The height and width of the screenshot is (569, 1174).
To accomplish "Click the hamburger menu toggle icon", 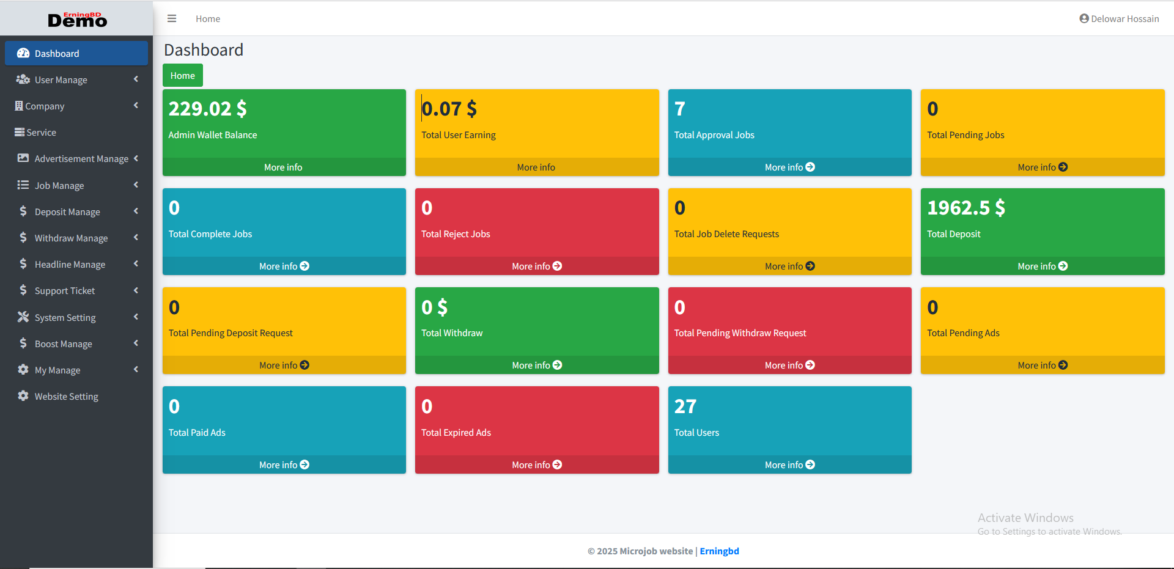I will [x=172, y=19].
